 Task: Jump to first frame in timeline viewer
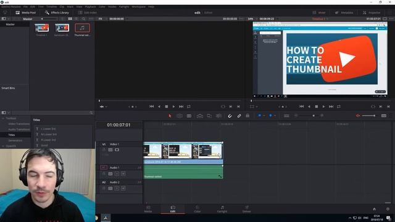click(x=301, y=107)
